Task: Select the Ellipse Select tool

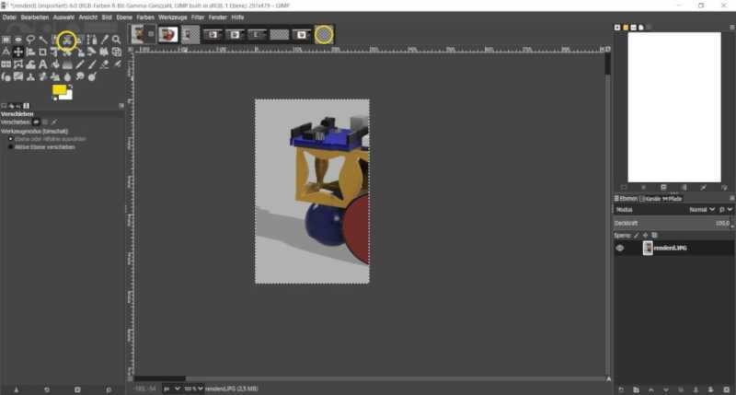Action: click(x=18, y=40)
